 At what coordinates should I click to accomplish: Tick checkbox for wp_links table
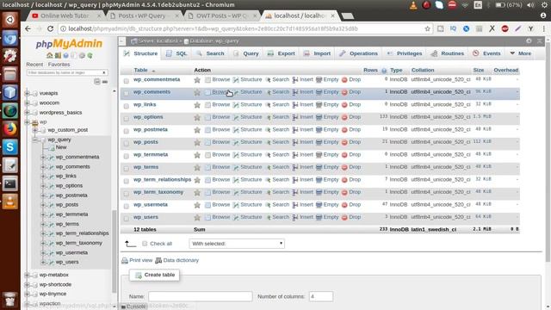[x=127, y=106]
